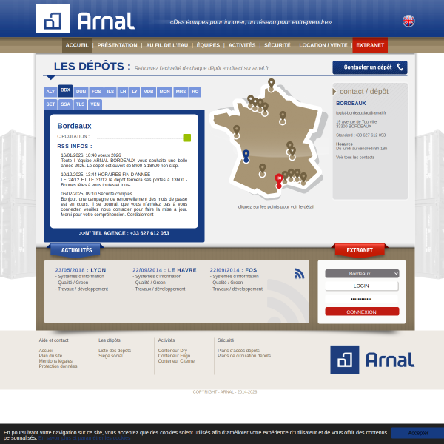
Task: Open the 22/09/2014 LE HAVRE news item
Action: click(x=164, y=270)
